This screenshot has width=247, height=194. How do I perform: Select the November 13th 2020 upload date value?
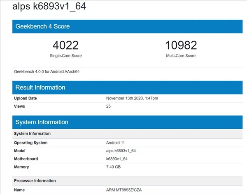pyautogui.click(x=132, y=98)
